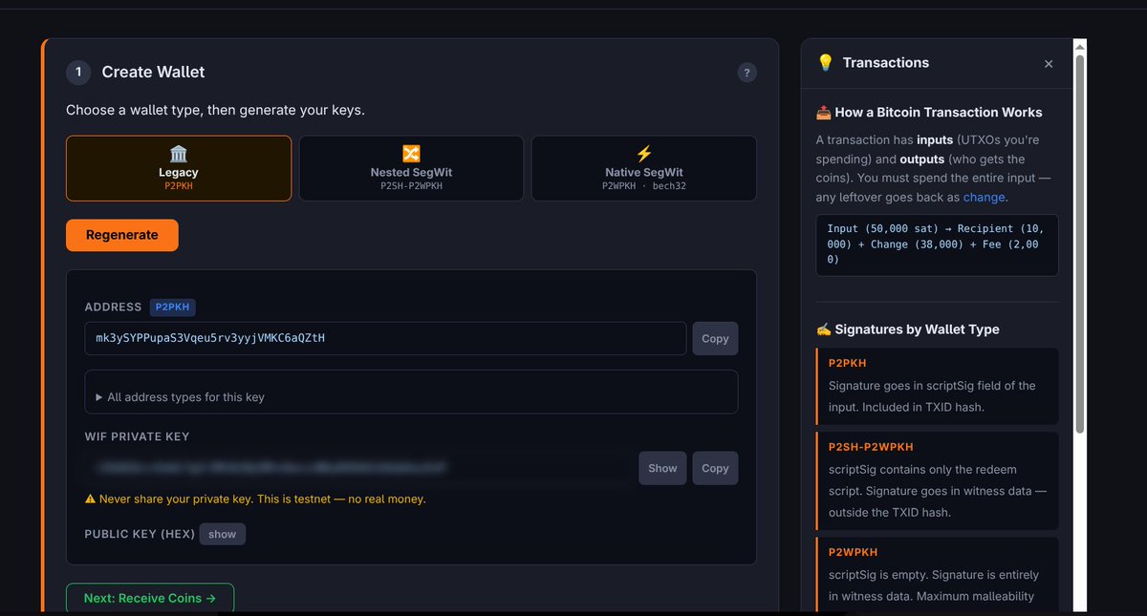The height and width of the screenshot is (616, 1147).
Task: Click the outbox icon beside How a Bitcoin
Action: (x=823, y=113)
